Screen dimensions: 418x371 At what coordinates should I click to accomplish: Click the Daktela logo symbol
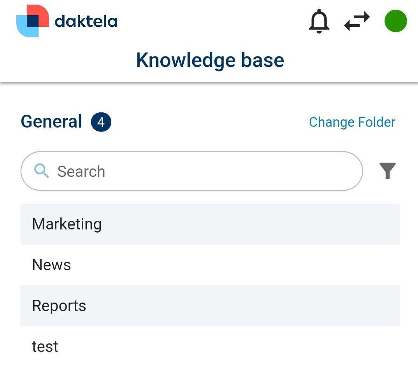pyautogui.click(x=33, y=21)
